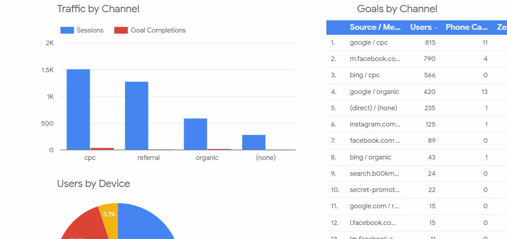Screen dimensions: 507x239
Task: Select the google / cpc table row
Action: [x=417, y=42]
